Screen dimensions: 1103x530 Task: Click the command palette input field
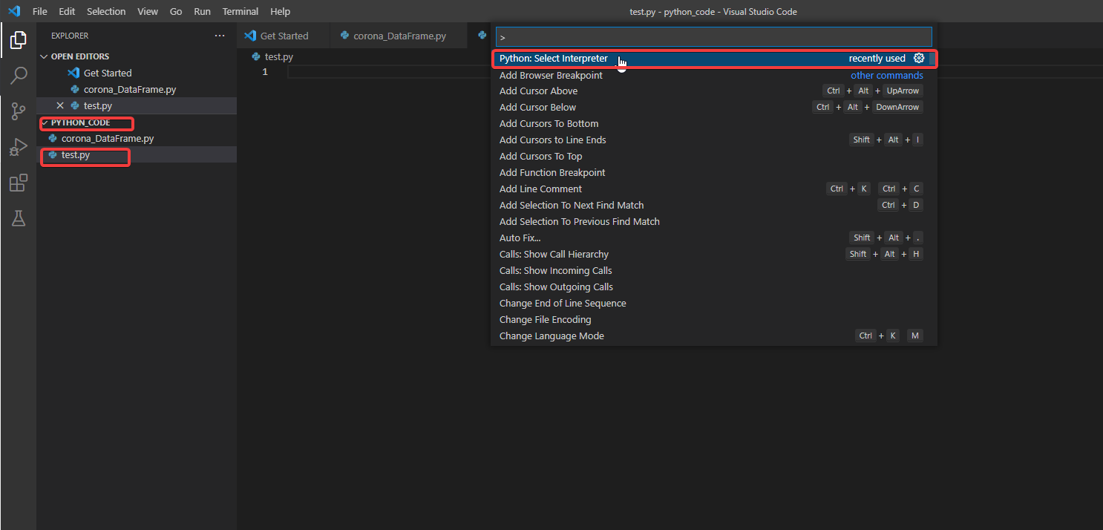713,36
